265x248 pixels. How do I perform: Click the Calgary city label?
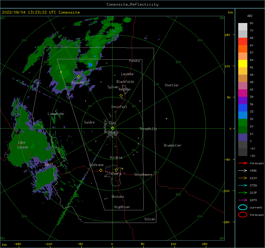tap(115, 173)
